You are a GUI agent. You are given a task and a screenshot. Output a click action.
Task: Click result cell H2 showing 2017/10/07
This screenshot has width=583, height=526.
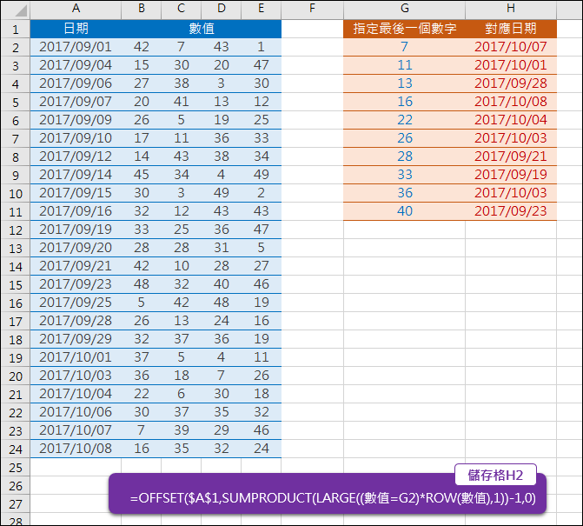point(511,47)
